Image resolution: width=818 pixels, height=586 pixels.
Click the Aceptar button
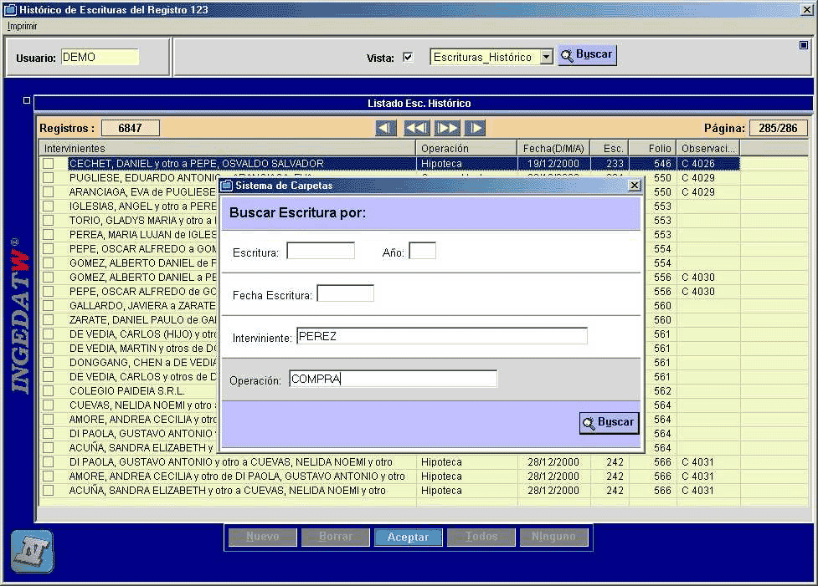click(408, 537)
